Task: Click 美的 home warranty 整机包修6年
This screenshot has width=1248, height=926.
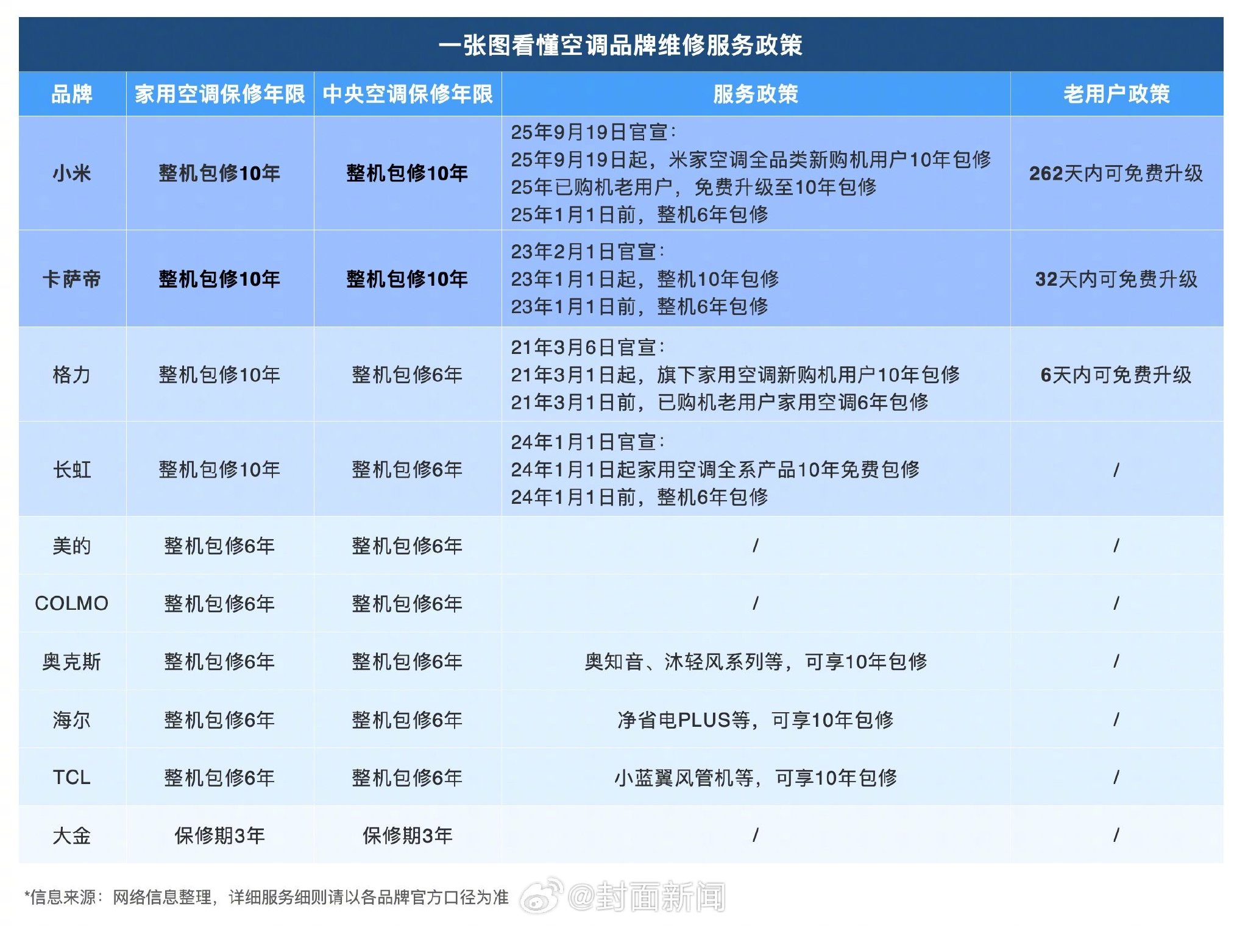Action: (220, 545)
